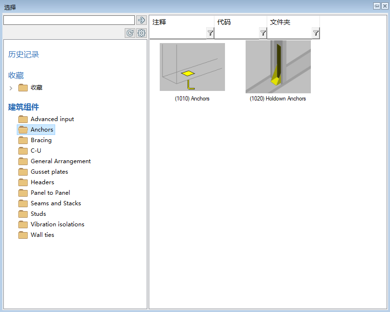Click the Anchors folder icon
This screenshot has width=390, height=312.
click(23, 130)
